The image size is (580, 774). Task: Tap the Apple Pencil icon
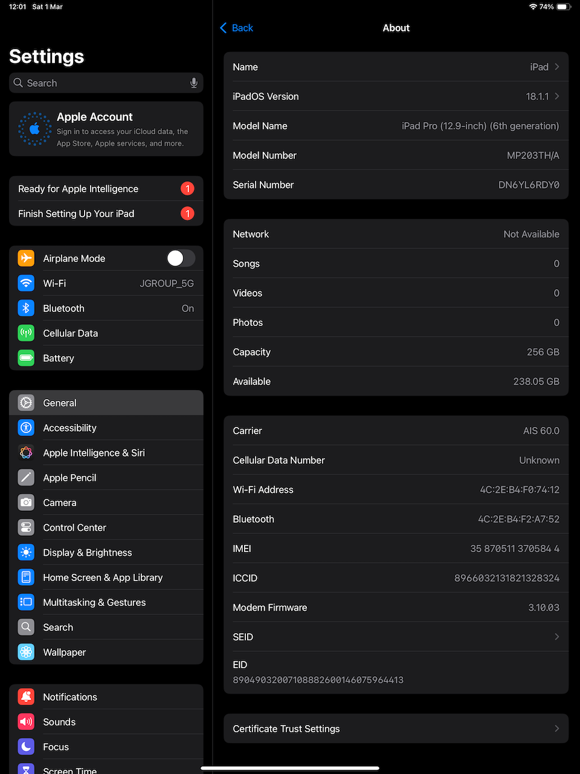(x=26, y=478)
